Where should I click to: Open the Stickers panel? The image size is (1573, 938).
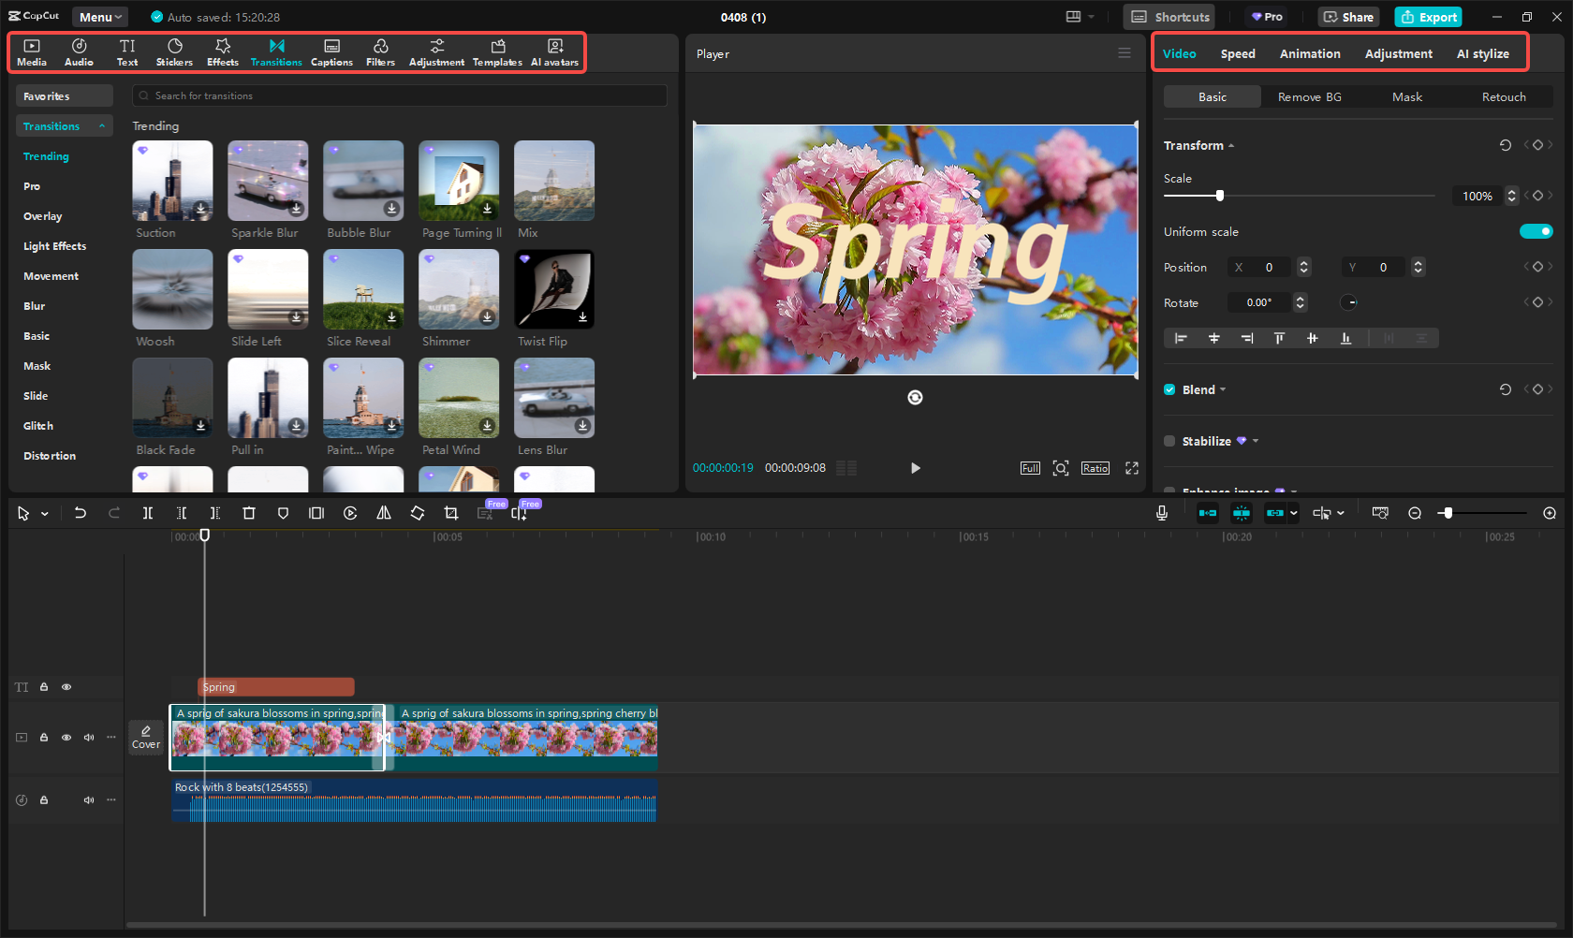click(x=174, y=52)
